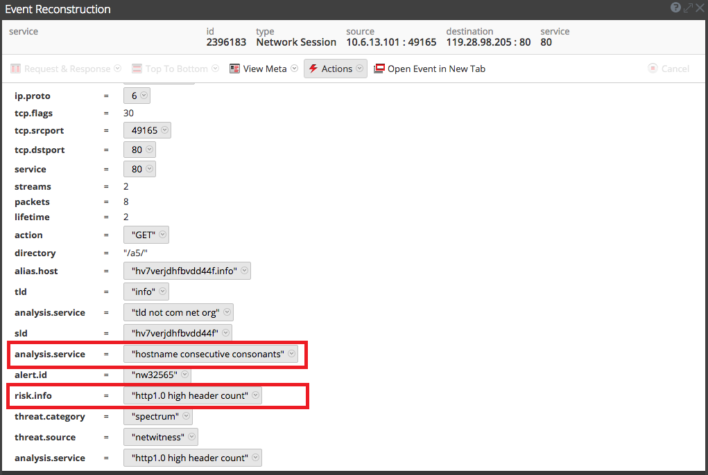Click the threat.source value "netwitness"
The image size is (708, 475).
[x=157, y=437]
